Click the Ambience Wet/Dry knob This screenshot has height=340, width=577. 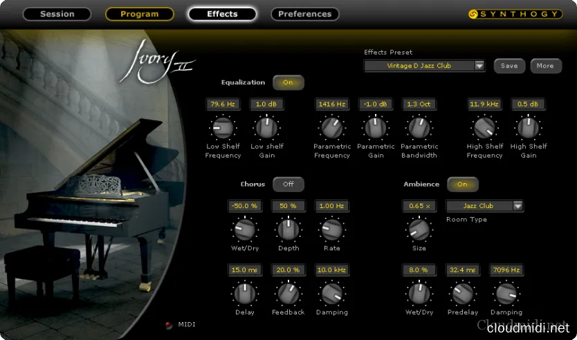click(x=419, y=293)
